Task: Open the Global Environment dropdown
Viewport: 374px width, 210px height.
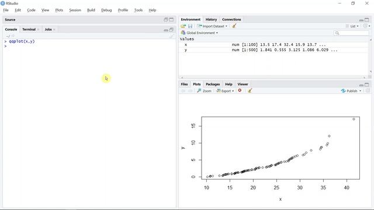Action: [x=199, y=33]
